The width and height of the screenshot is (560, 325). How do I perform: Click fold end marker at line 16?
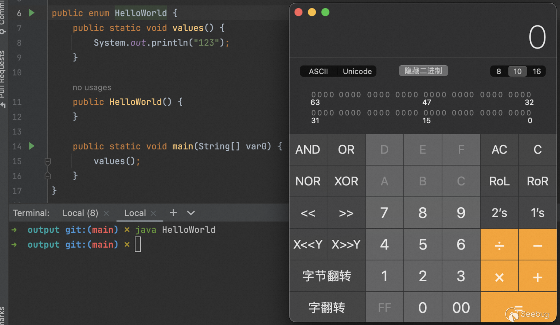click(x=48, y=176)
